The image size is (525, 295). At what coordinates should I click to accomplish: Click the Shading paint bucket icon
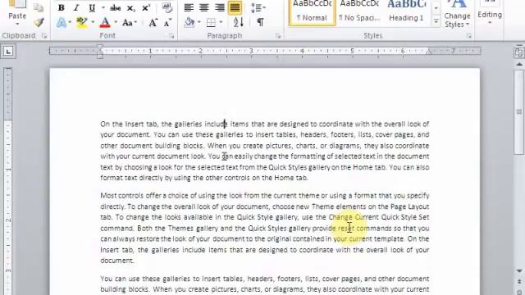[x=189, y=22]
